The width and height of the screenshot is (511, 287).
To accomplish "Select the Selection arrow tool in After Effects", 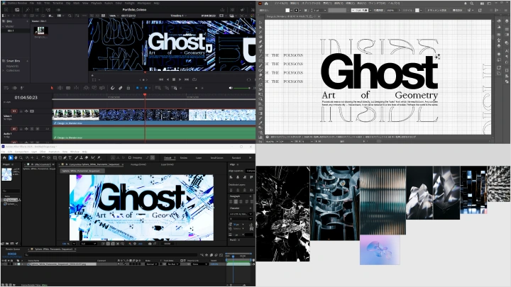I will [11, 157].
